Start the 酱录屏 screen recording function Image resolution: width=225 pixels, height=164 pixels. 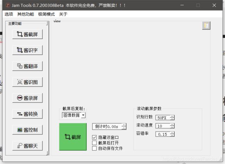coord(27,98)
